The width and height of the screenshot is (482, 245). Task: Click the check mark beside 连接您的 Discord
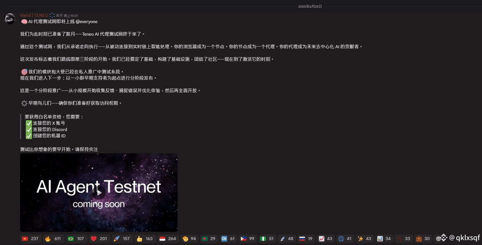(x=29, y=129)
